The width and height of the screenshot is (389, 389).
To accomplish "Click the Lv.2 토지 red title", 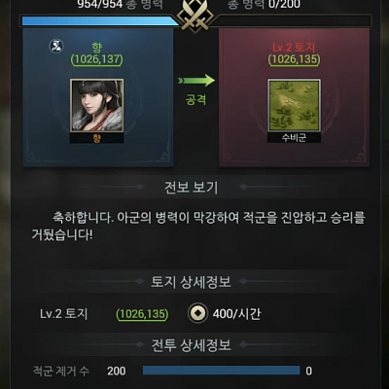I will (294, 48).
